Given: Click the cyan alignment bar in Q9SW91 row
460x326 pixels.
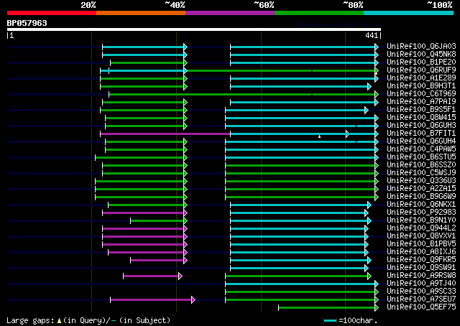Looking at the screenshot, I should (x=299, y=268).
